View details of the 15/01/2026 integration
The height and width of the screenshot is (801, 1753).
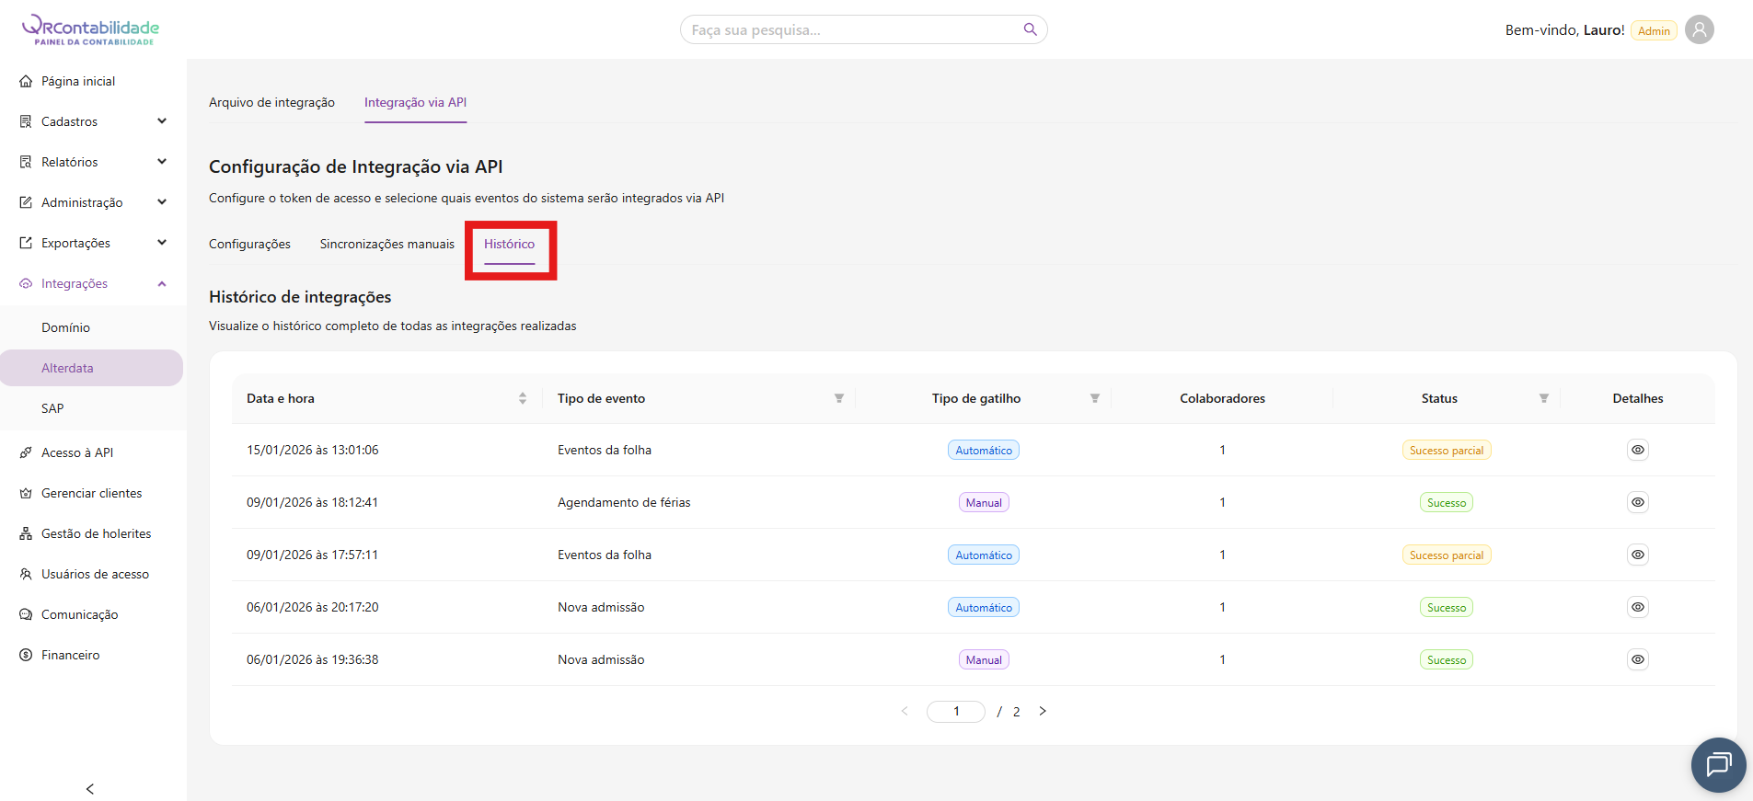[x=1637, y=450]
